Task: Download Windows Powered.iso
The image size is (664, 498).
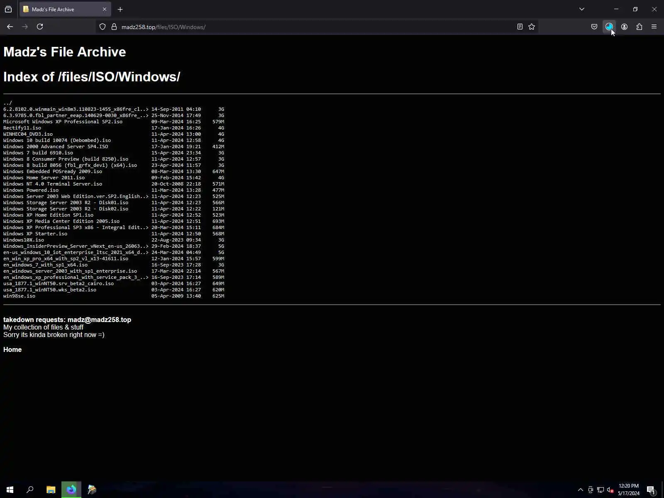Action: [x=31, y=190]
